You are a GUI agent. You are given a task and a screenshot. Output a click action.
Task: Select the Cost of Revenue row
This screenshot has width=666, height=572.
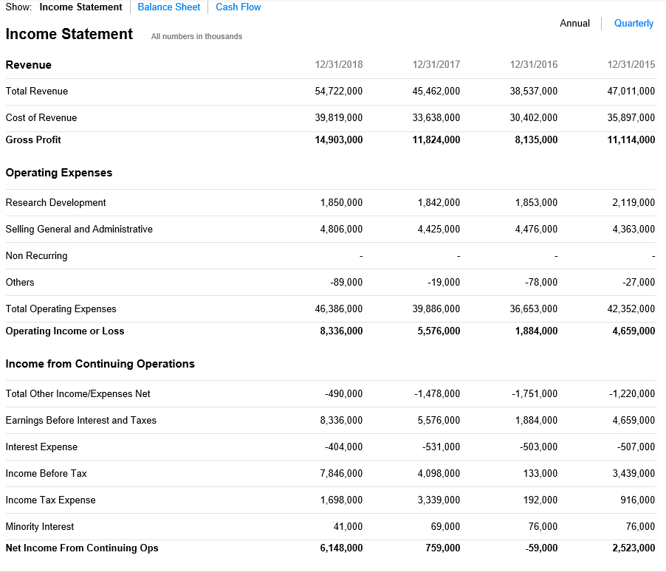pos(41,117)
